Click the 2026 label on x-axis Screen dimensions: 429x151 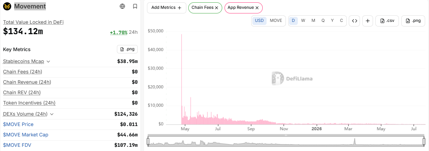[x=316, y=129]
